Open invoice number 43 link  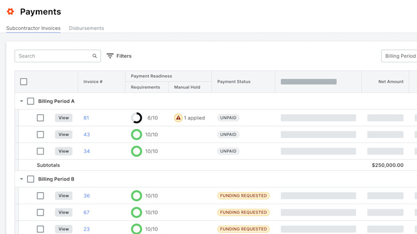87,134
